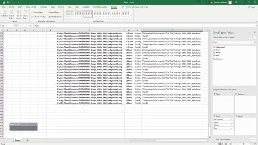Click the More Tables link
Viewport: 258px width, 145px height.
click(218, 59)
